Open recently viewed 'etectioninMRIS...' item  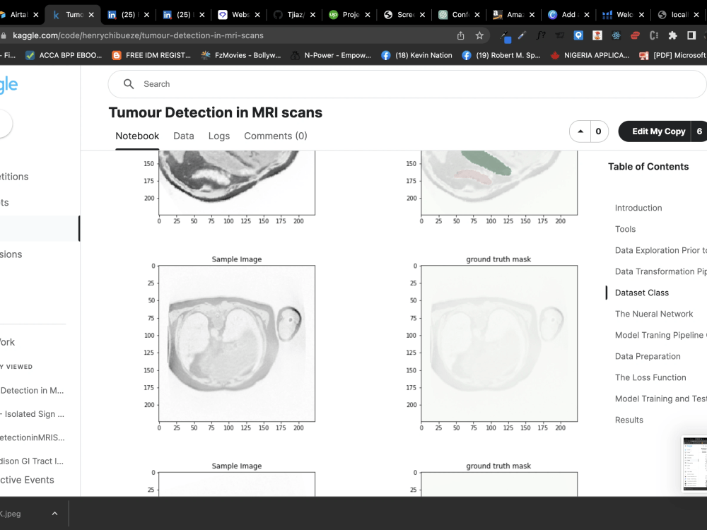[33, 437]
